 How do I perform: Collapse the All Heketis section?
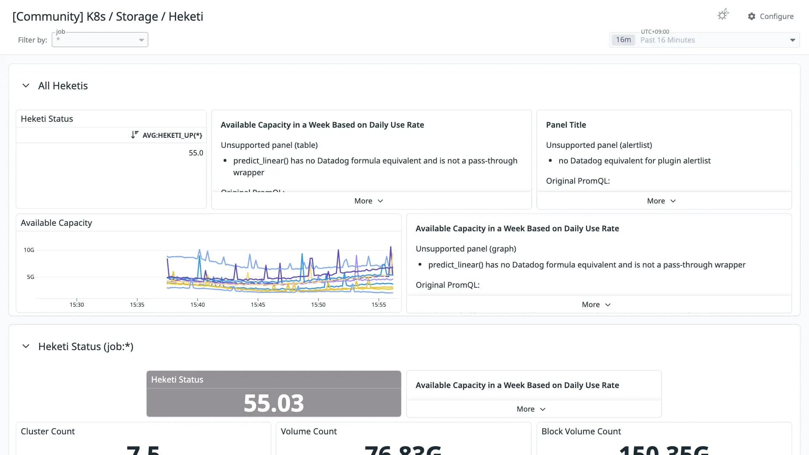click(26, 86)
